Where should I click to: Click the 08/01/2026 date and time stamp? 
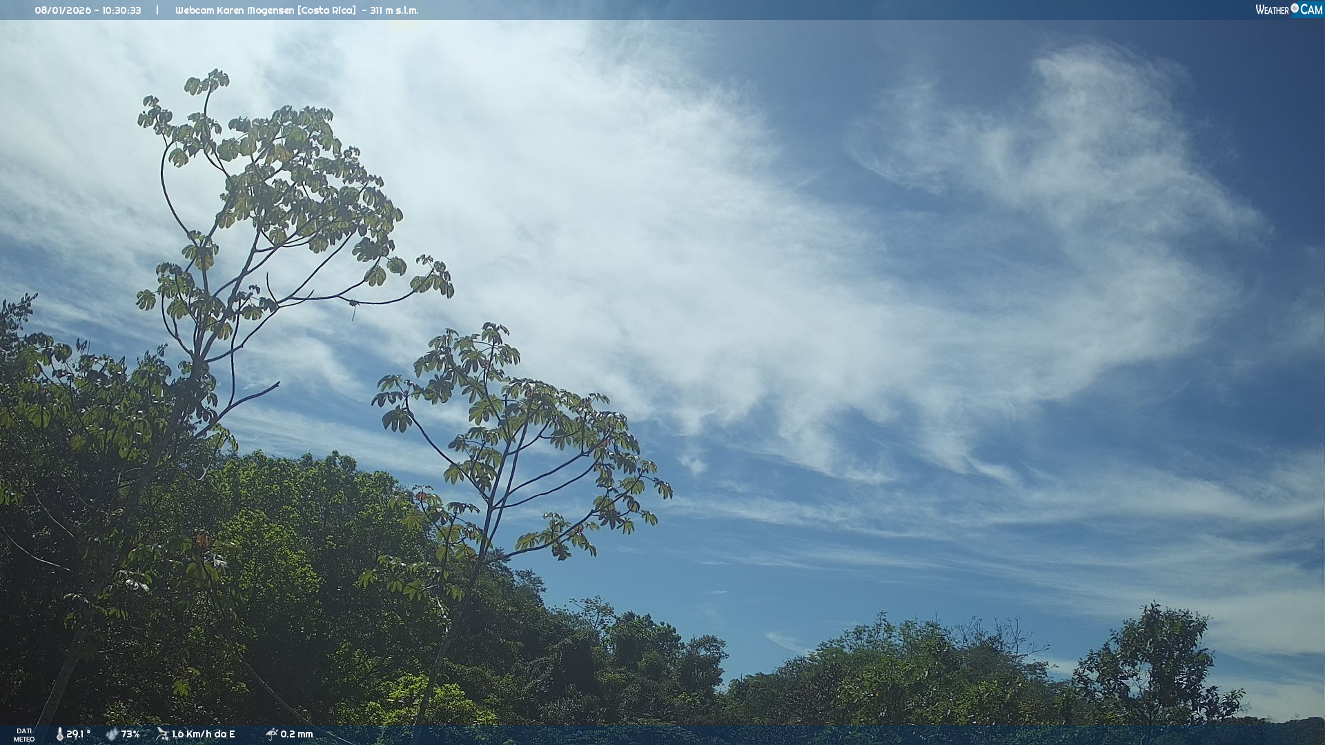coord(88,10)
